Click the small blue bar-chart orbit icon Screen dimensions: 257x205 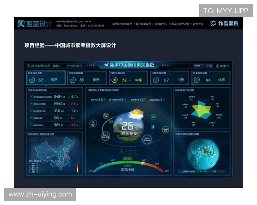(x=153, y=127)
